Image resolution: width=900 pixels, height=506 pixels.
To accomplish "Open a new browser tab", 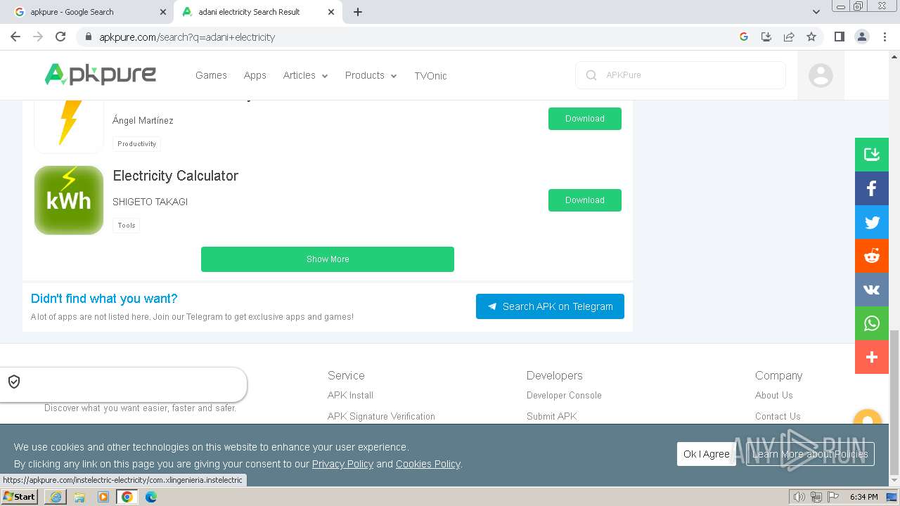I will tap(358, 12).
